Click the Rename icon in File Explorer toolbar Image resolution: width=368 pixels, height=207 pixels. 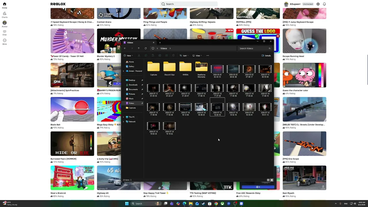pos(160,55)
